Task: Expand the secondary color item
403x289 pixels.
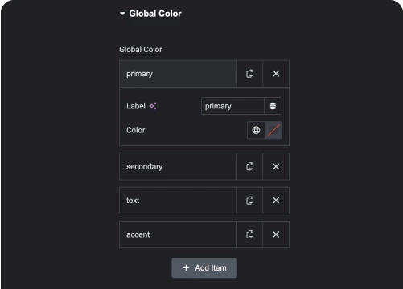Action: pos(178,166)
